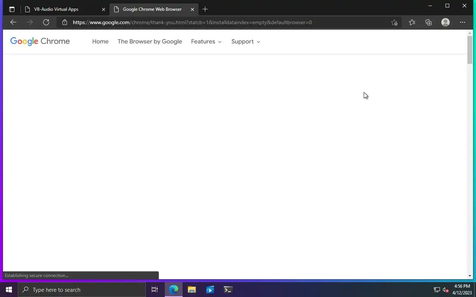
Task: Click the muted volume tray icon
Action: pyautogui.click(x=446, y=290)
